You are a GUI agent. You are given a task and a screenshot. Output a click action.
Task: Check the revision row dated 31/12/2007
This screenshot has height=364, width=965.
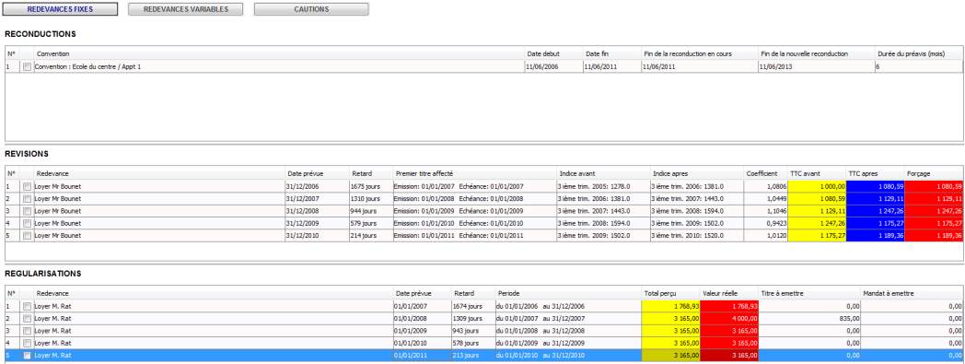pos(27,199)
